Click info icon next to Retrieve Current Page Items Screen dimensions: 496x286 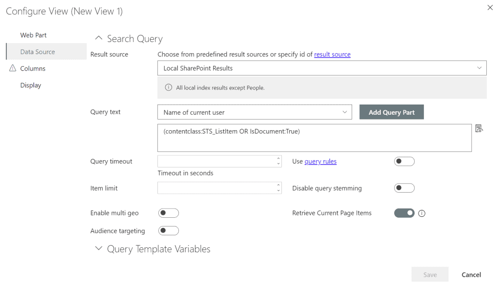(421, 213)
